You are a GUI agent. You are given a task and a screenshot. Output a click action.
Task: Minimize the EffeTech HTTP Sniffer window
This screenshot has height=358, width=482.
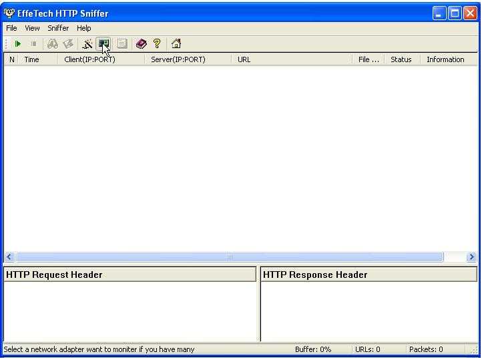[x=439, y=13]
